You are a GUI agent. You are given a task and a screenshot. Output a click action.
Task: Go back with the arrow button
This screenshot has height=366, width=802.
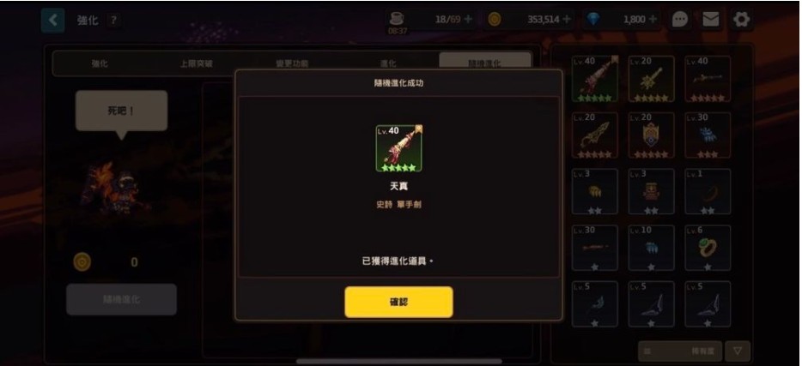(52, 21)
